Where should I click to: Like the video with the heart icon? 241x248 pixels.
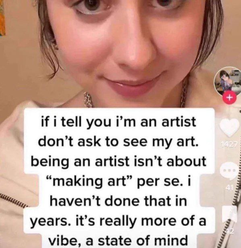point(229,127)
